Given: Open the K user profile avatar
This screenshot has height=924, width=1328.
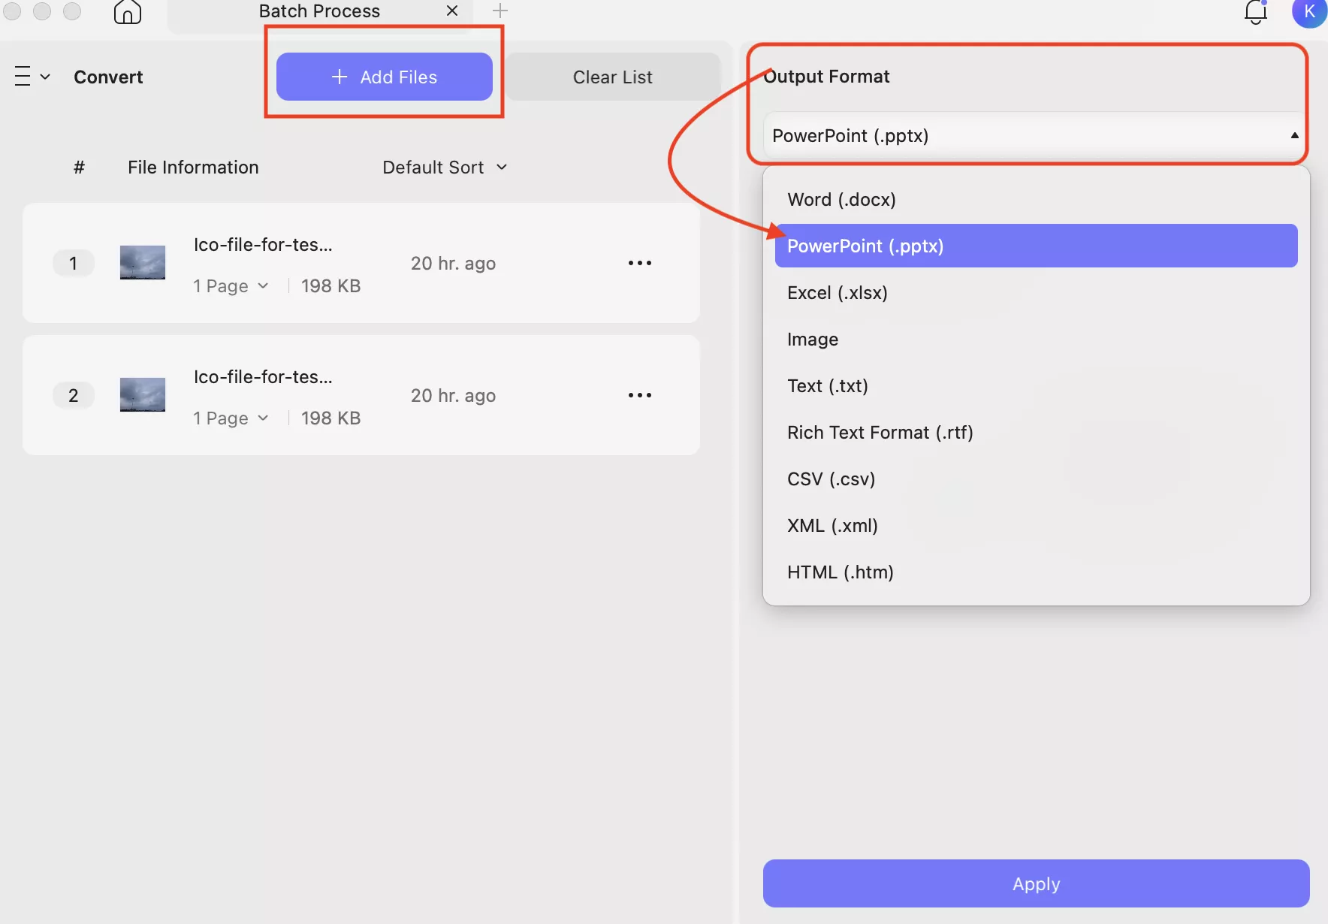Looking at the screenshot, I should point(1309,12).
